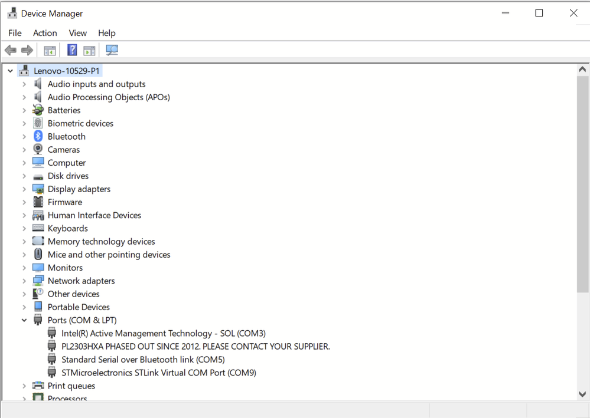Click the Firmware chip icon
Viewport: 590px width, 418px height.
(x=38, y=202)
